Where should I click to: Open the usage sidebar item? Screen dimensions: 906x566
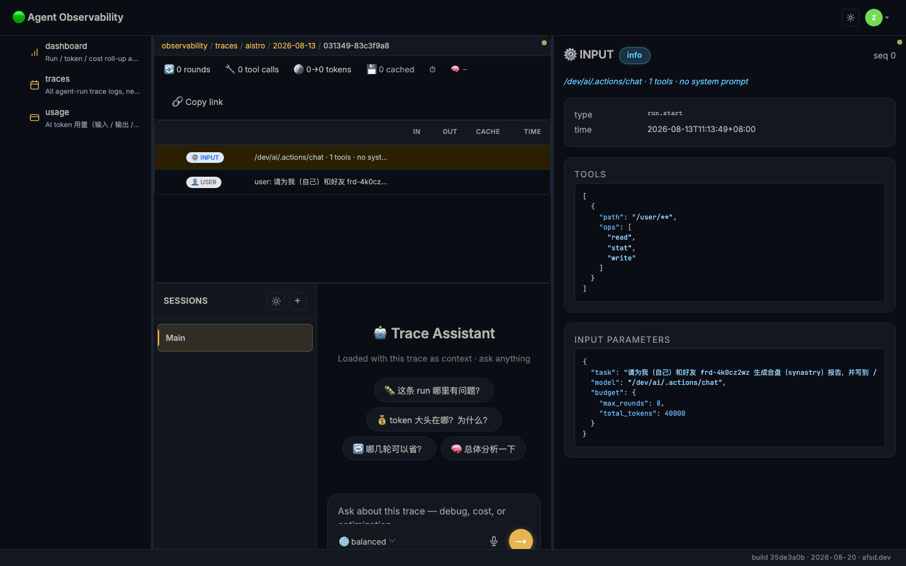(x=84, y=118)
